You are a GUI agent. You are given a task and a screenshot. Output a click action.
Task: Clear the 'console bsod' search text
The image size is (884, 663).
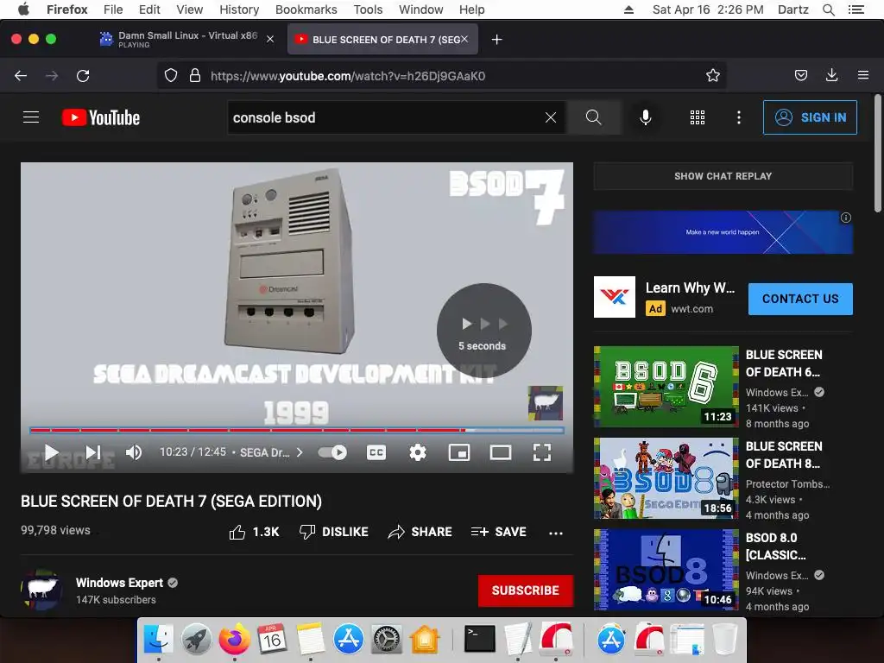coord(551,117)
